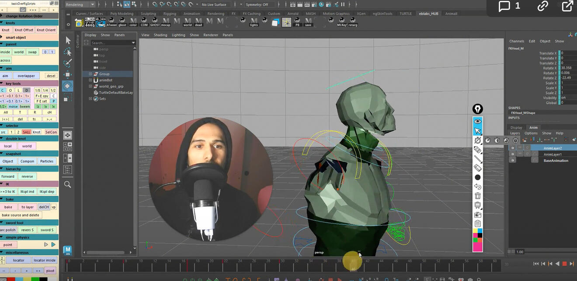This screenshot has width=577, height=281.
Task: Expand the Sets node in Outliner
Action: click(90, 99)
